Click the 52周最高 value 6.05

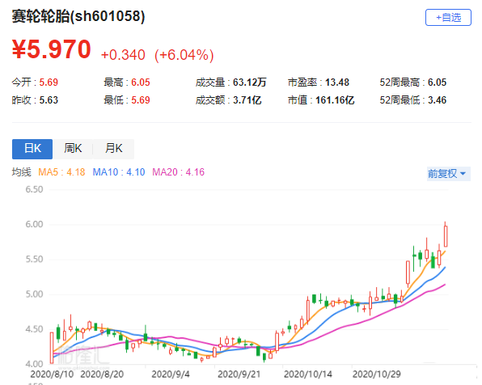(x=437, y=82)
